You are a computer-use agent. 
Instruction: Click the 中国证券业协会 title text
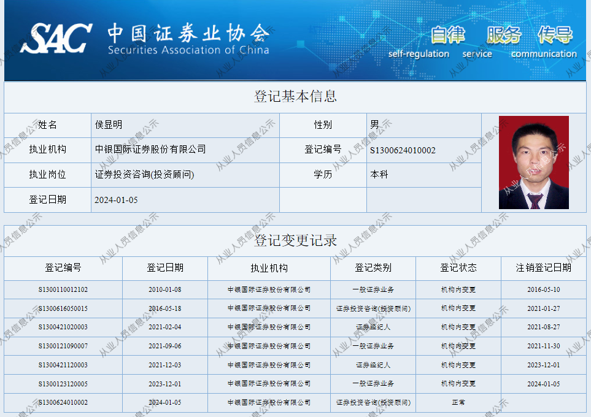coord(188,33)
